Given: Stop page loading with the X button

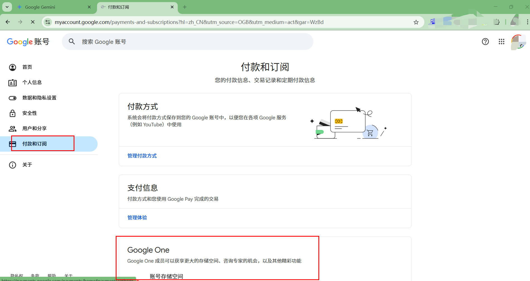Looking at the screenshot, I should pos(33,22).
